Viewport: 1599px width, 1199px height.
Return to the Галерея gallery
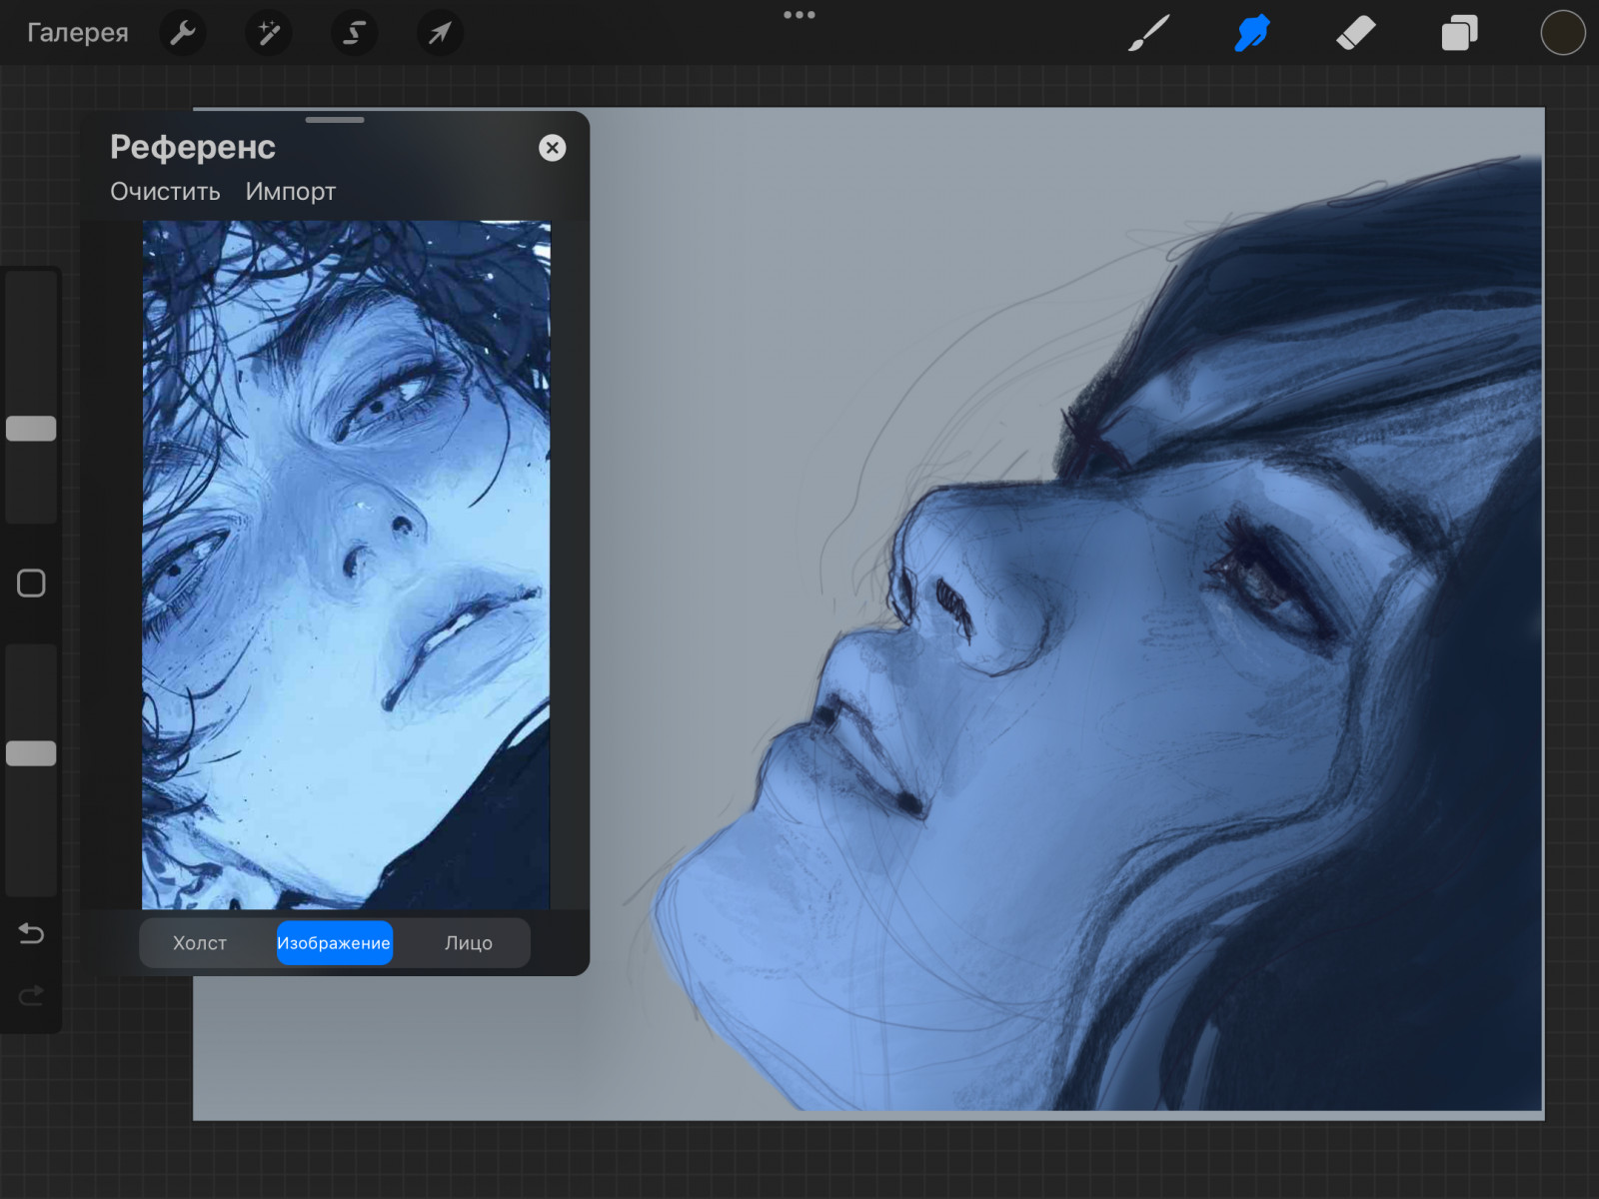click(x=78, y=33)
